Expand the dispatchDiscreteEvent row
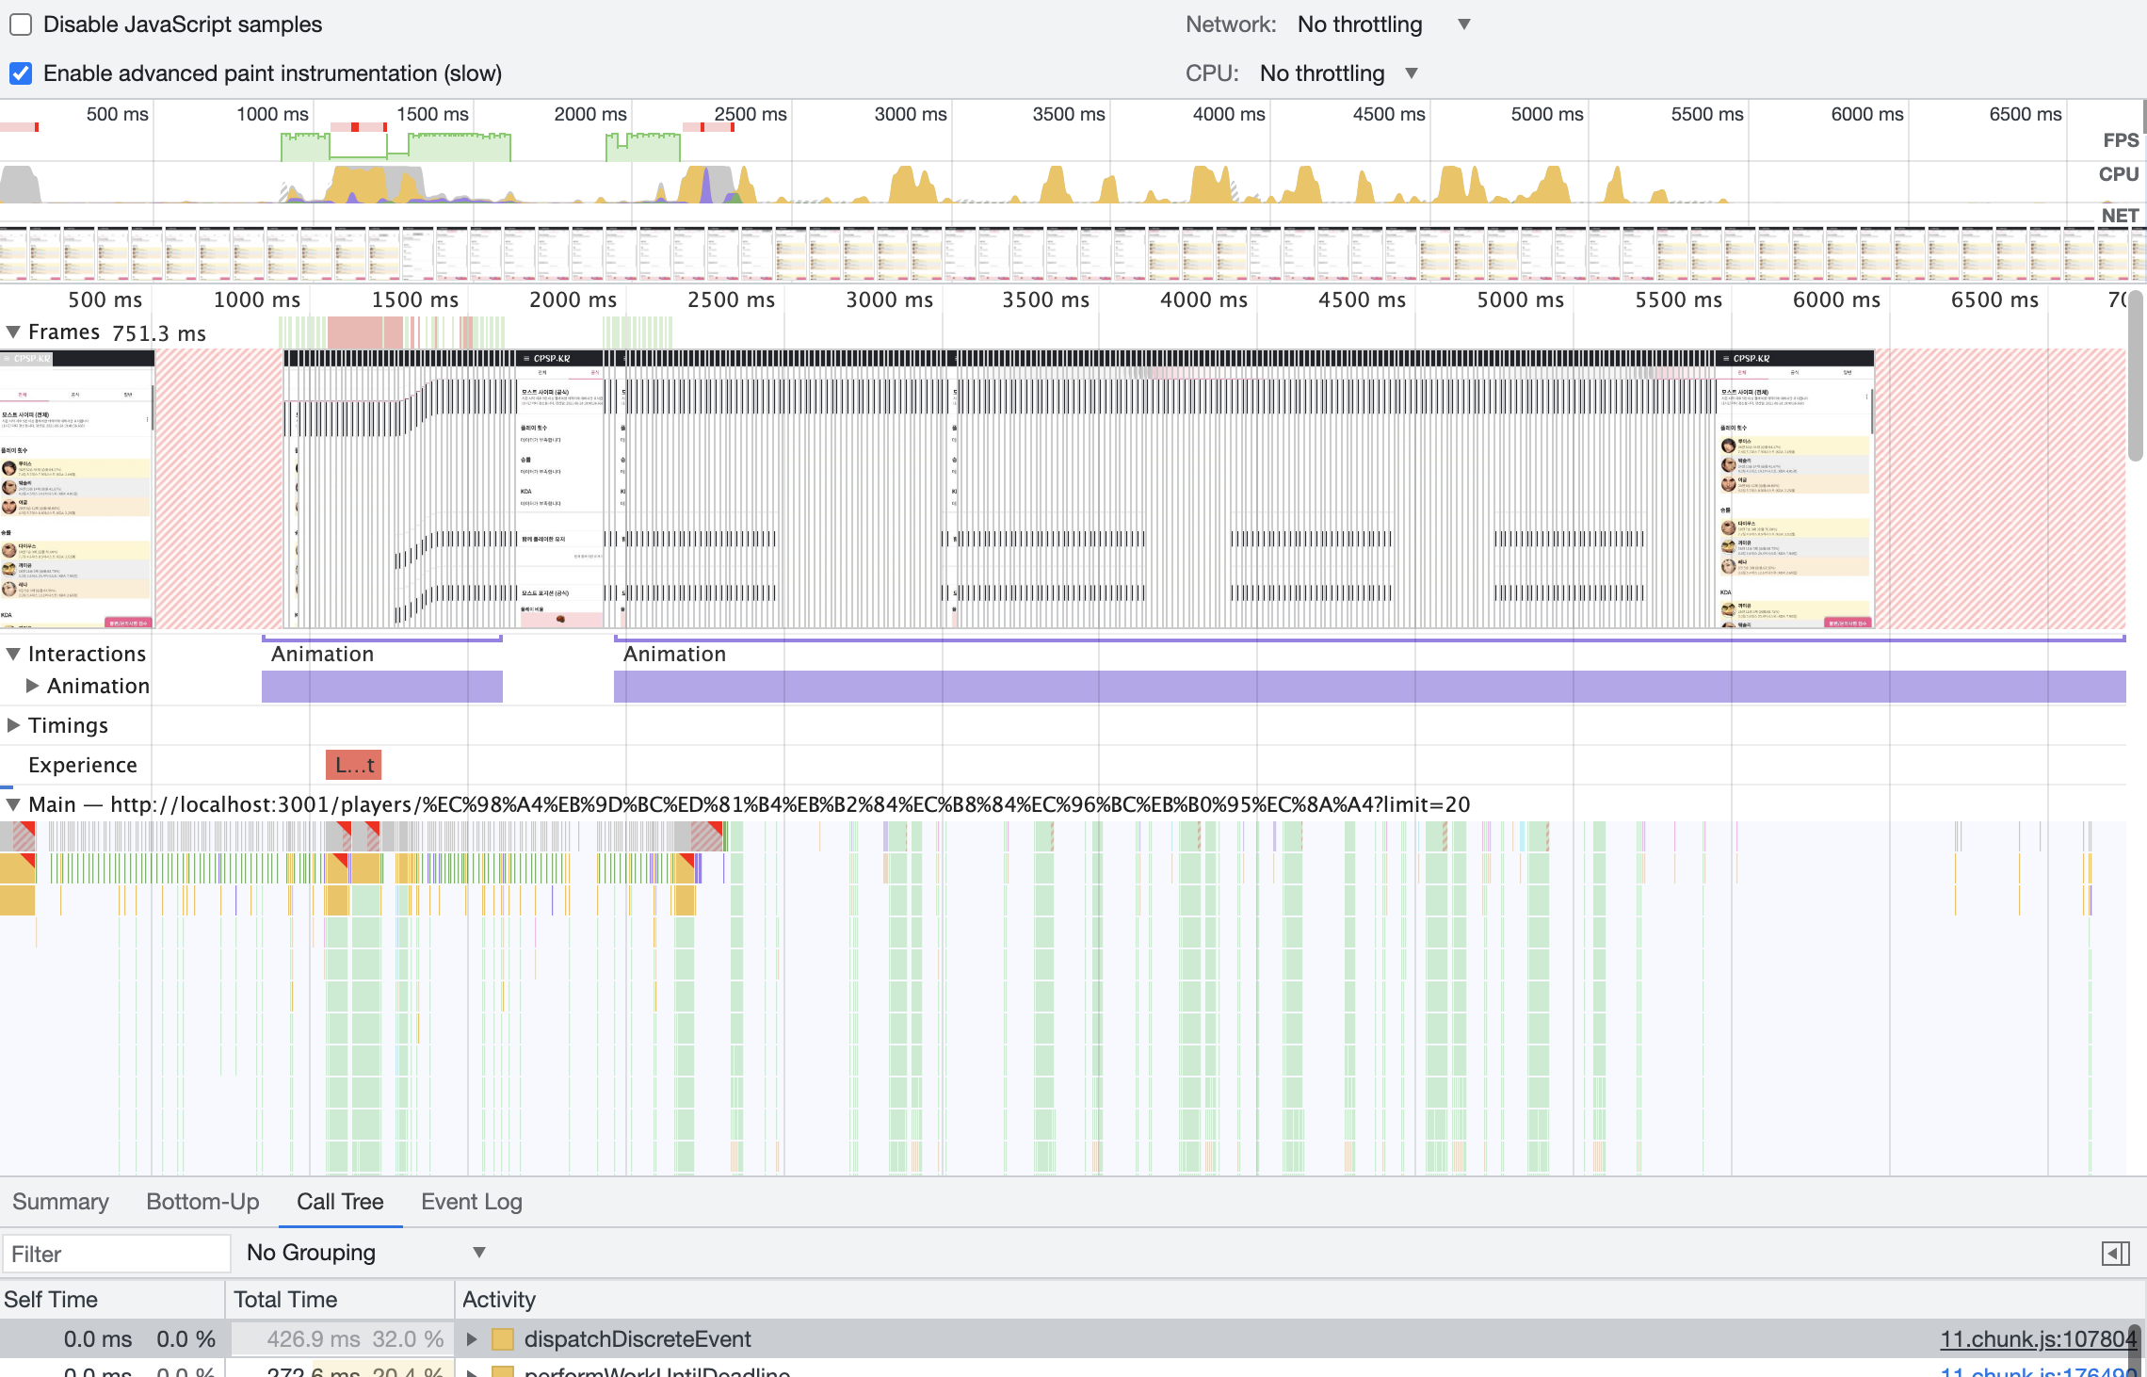Image resolution: width=2147 pixels, height=1377 pixels. coord(472,1338)
